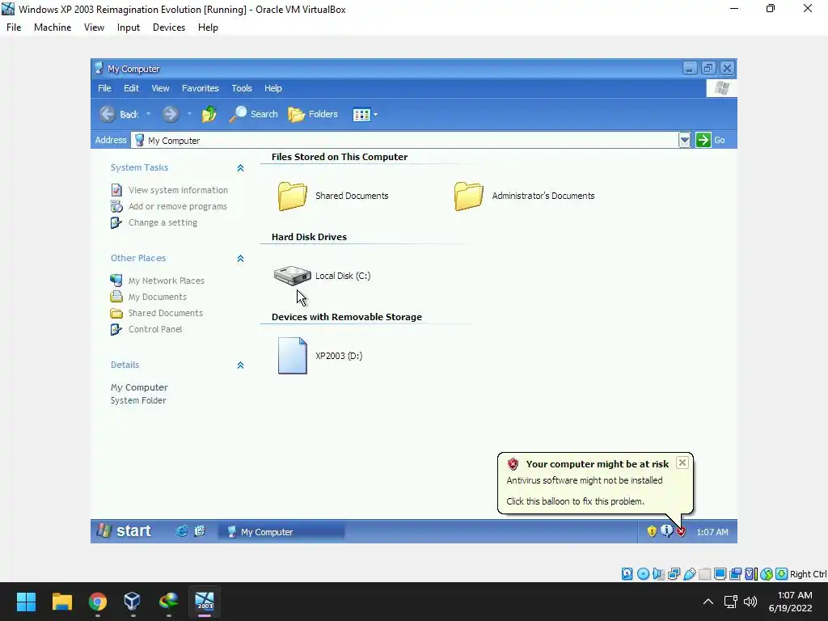Open Shared Documents in Other Places
This screenshot has height=621, width=828.
point(165,313)
